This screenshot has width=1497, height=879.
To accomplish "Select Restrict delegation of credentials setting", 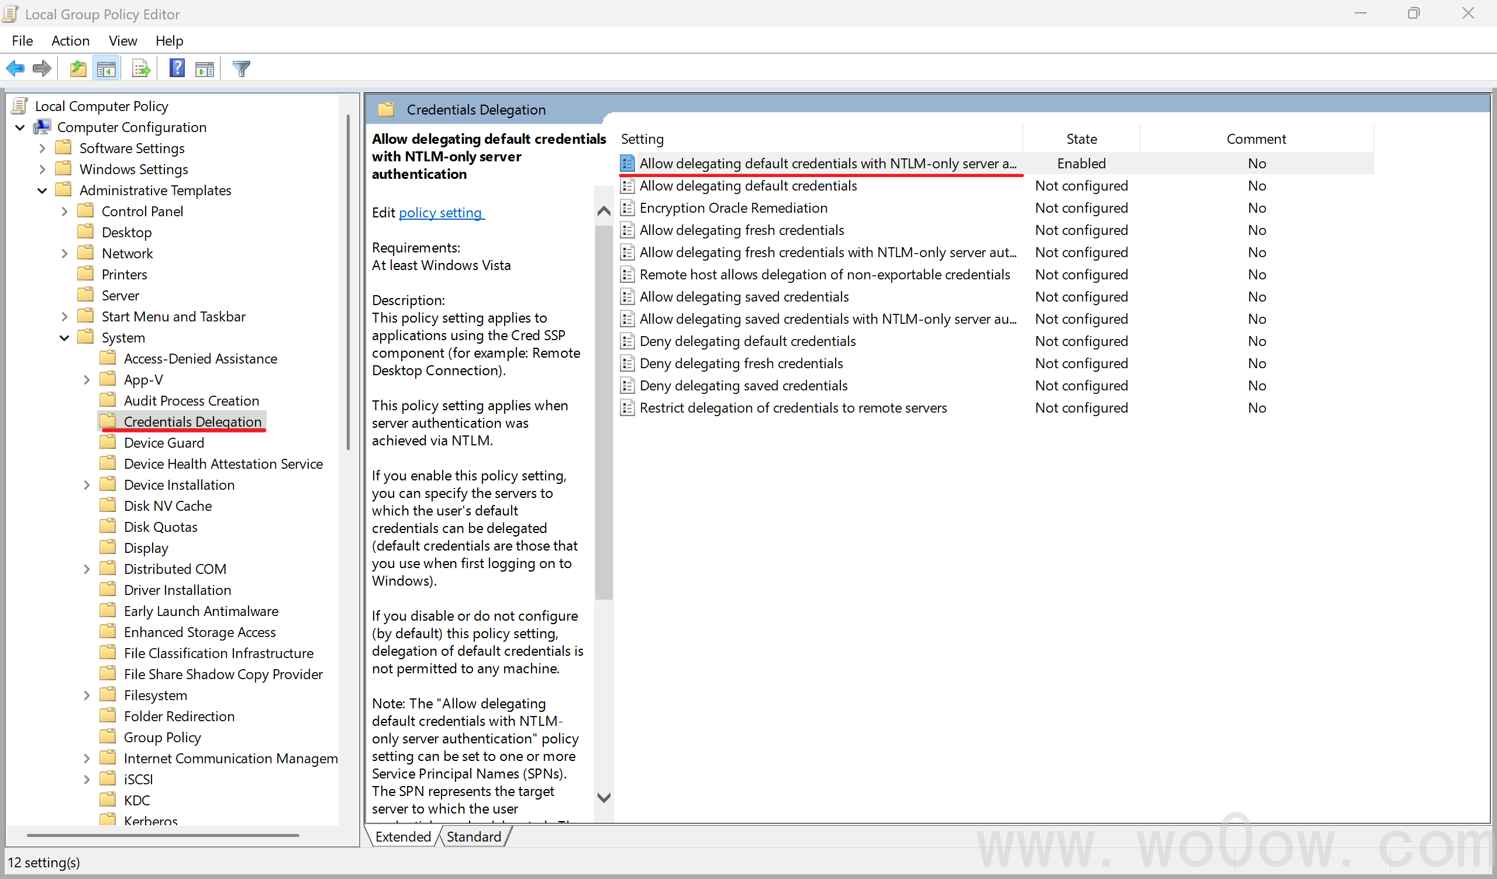I will (793, 408).
